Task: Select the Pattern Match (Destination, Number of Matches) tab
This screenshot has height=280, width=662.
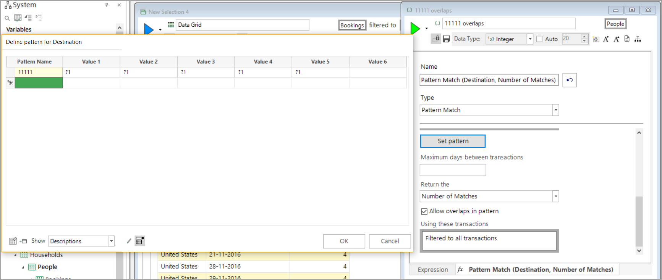Action: 537,270
